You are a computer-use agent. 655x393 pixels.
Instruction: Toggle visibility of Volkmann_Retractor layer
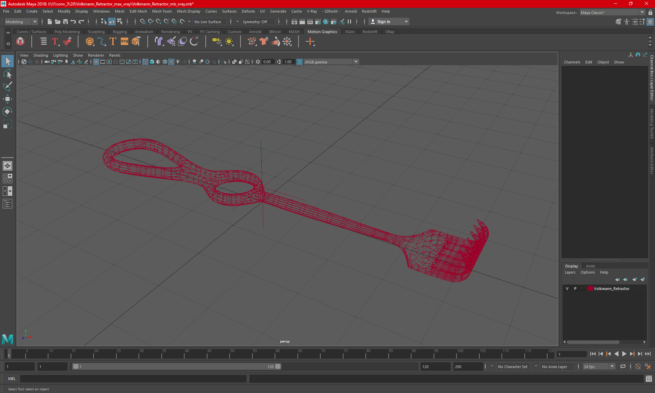coord(568,289)
